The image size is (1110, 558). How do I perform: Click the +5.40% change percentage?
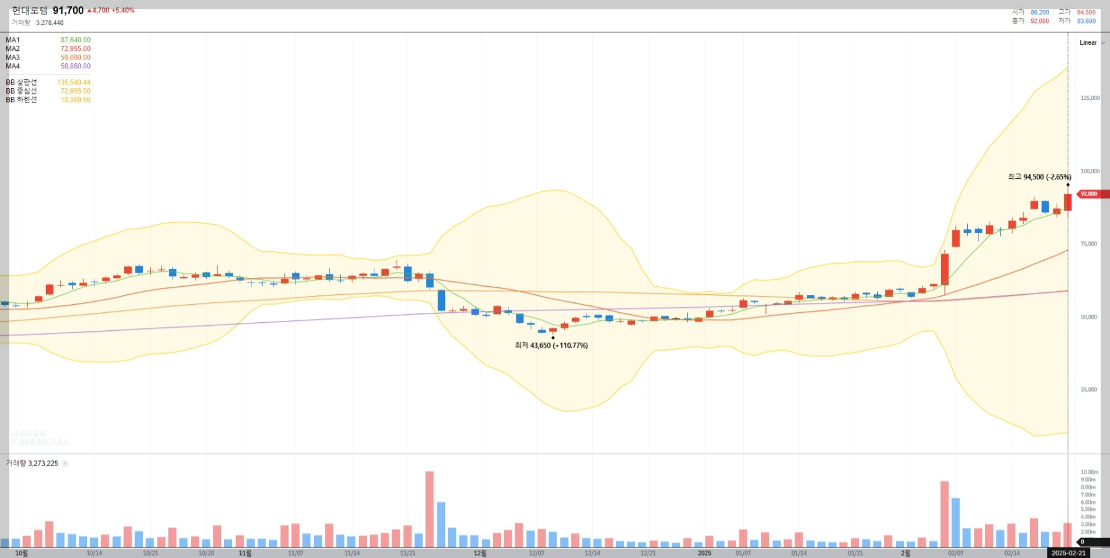coord(123,11)
